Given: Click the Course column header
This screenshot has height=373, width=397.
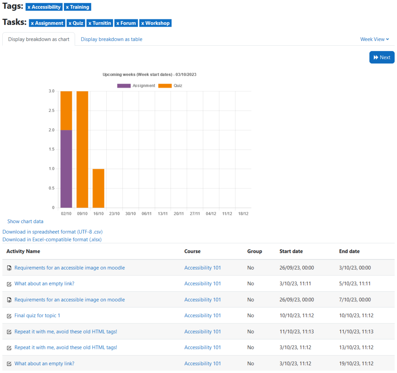Looking at the screenshot, I should [192, 251].
